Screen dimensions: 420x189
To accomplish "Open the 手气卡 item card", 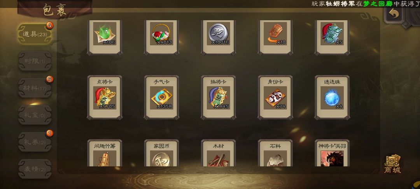I will (x=161, y=98).
